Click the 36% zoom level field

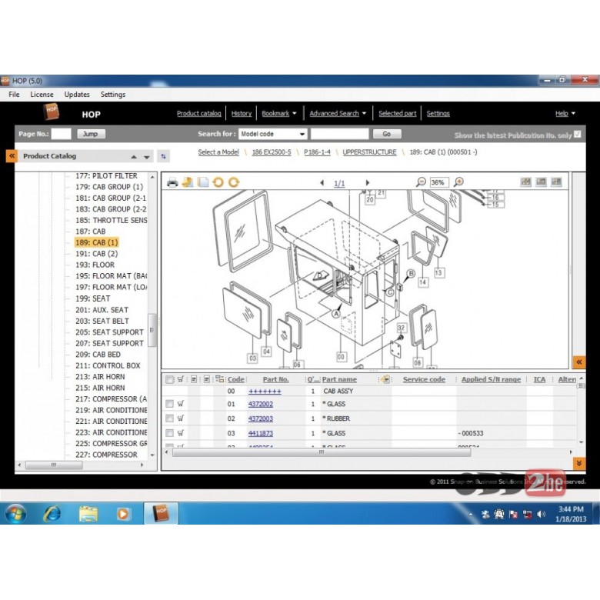(439, 182)
